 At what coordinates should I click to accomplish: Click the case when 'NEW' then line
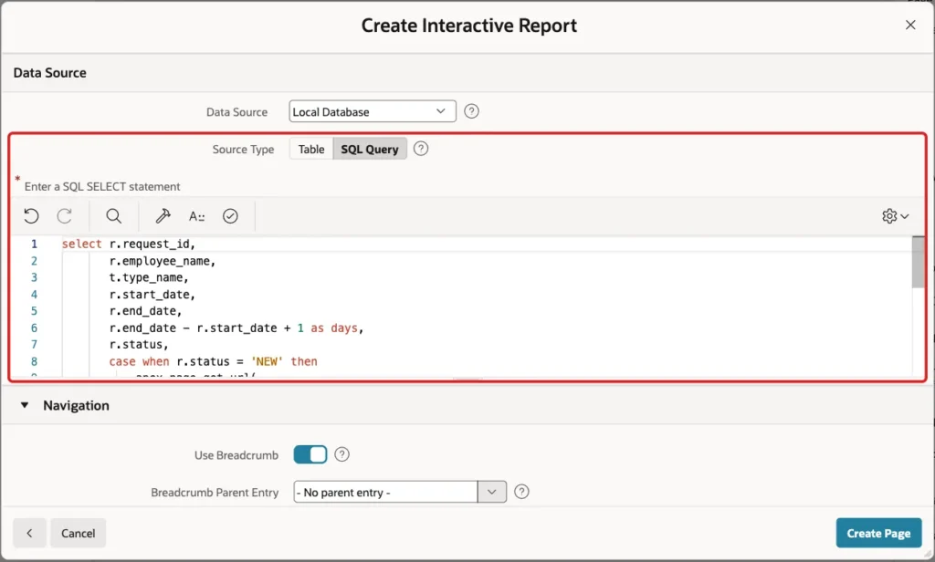click(213, 361)
